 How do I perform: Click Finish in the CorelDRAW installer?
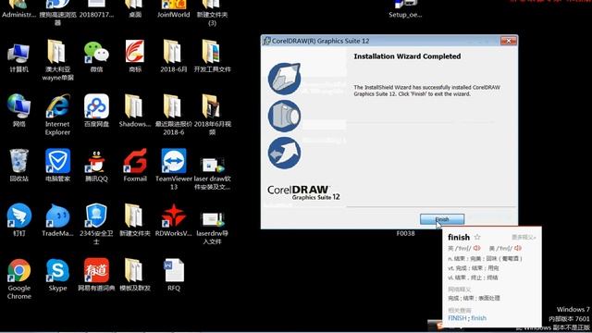point(442,219)
